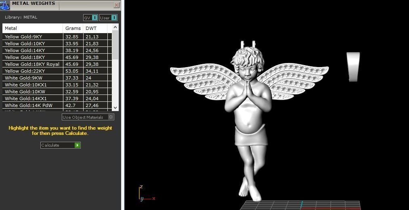The height and width of the screenshot is (210, 409).
Task: Click the 53.05 grams value
Action: pyautogui.click(x=72, y=71)
